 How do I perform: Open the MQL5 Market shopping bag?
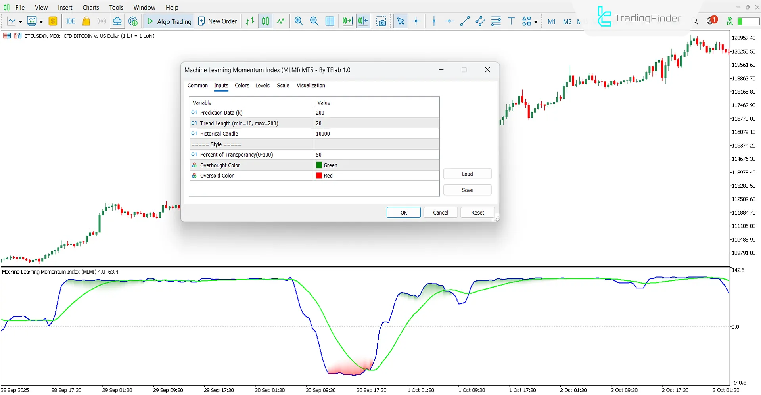tap(86, 21)
